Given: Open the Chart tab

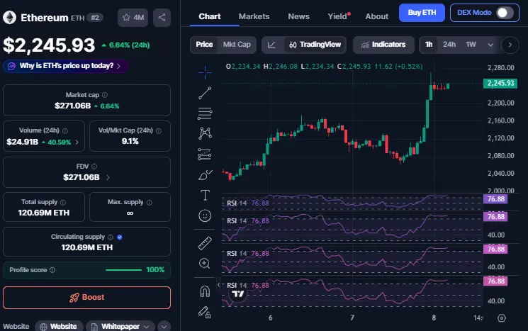Looking at the screenshot, I should click(x=210, y=16).
